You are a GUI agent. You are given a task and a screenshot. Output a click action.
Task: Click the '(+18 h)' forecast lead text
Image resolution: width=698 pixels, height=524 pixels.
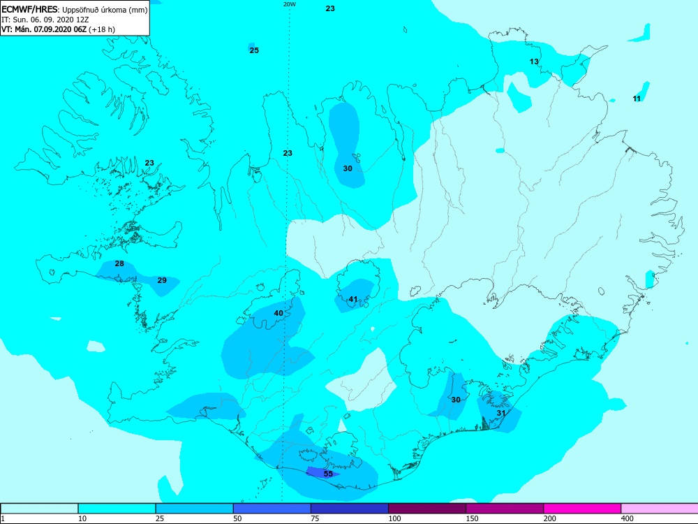[102, 29]
